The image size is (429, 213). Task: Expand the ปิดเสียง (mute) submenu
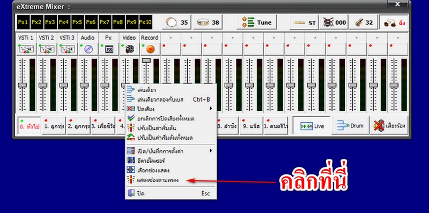pos(171,109)
